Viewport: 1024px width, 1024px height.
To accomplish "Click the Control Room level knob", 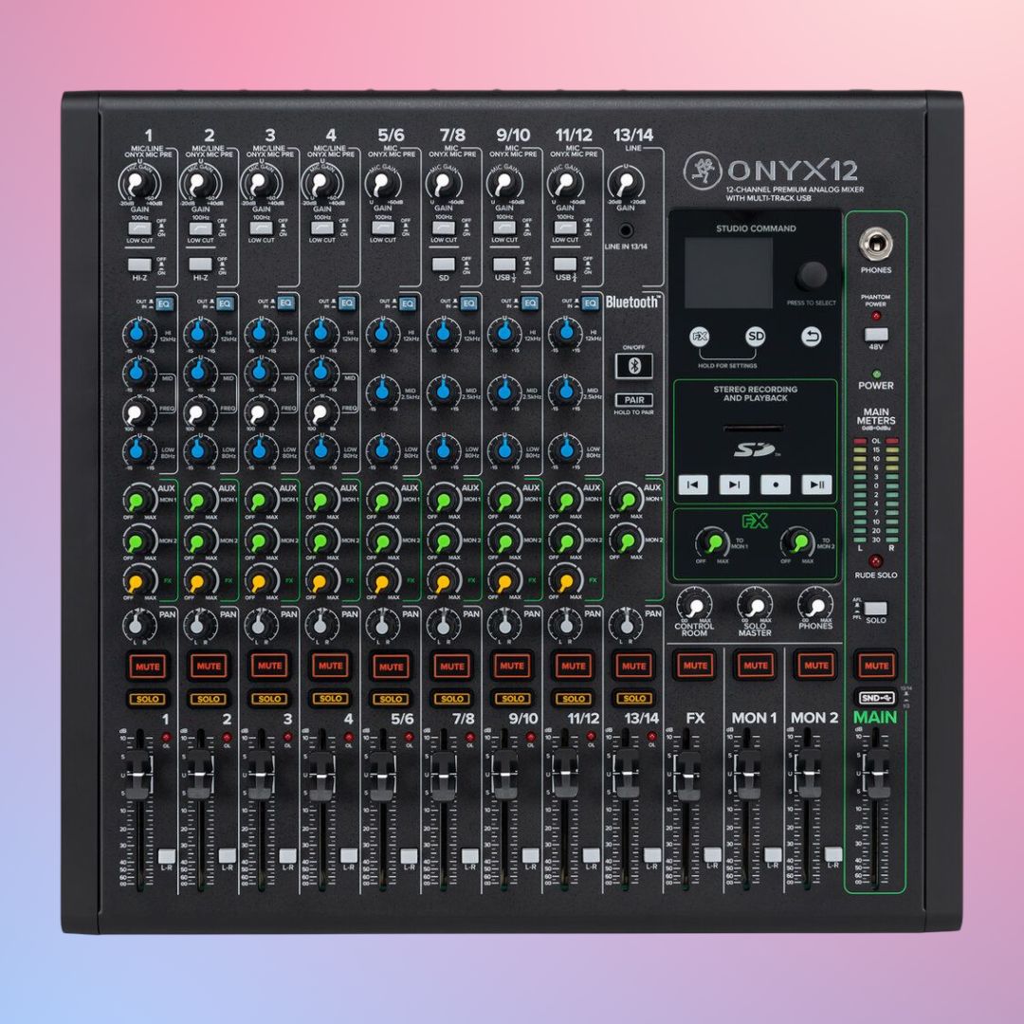I will click(x=695, y=604).
